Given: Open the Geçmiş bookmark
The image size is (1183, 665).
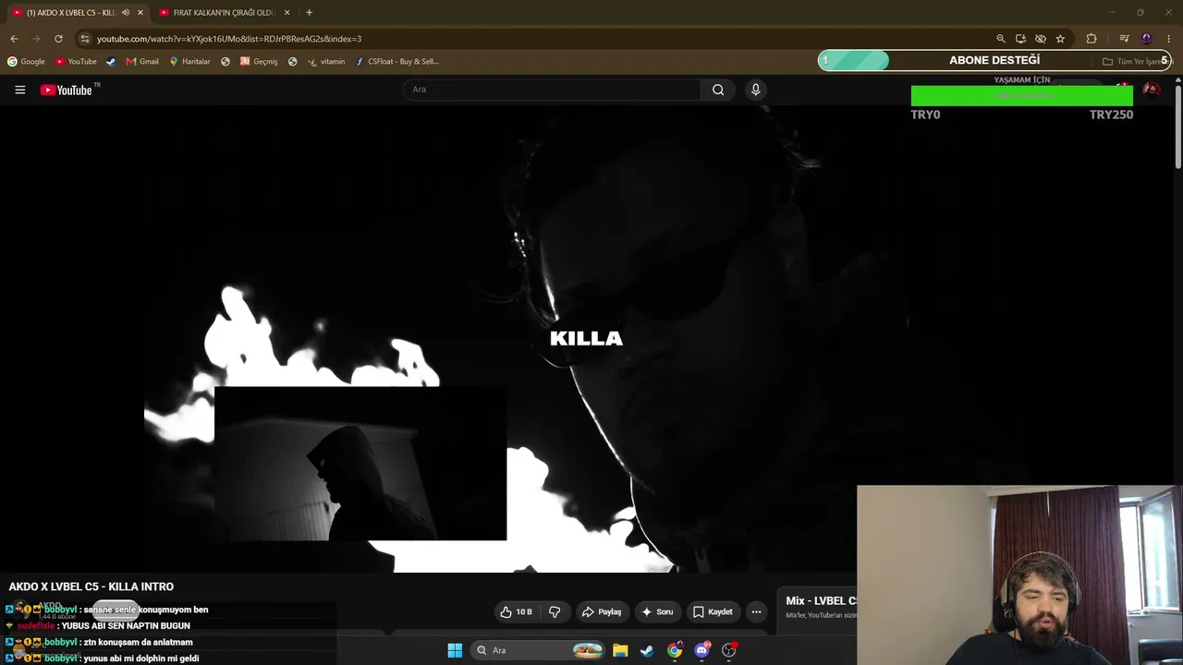Looking at the screenshot, I should (x=259, y=62).
